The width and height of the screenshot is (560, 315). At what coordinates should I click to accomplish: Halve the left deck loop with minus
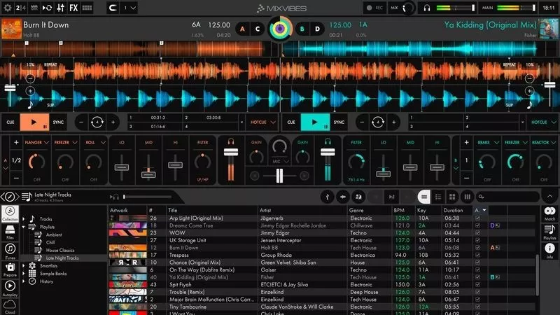click(81, 122)
